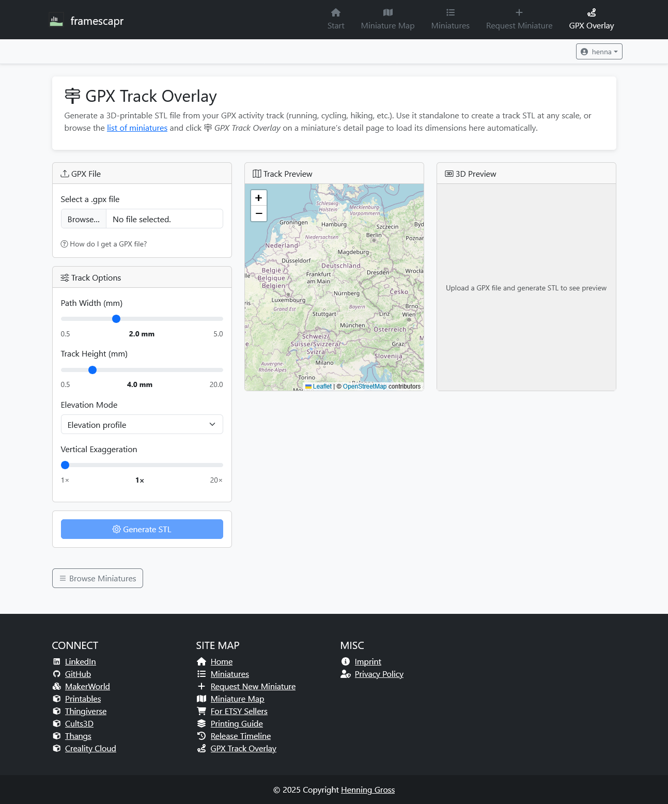Click the 4.0 mm track height value

click(x=139, y=384)
